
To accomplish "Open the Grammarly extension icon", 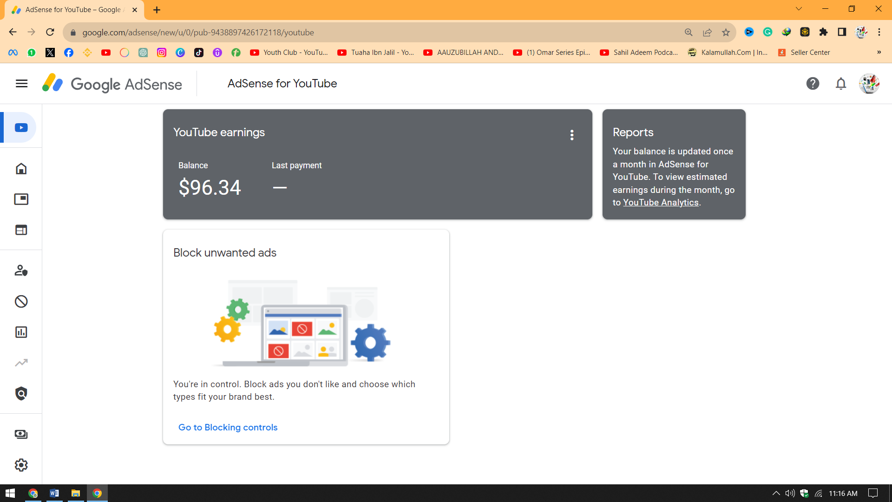I will (767, 32).
